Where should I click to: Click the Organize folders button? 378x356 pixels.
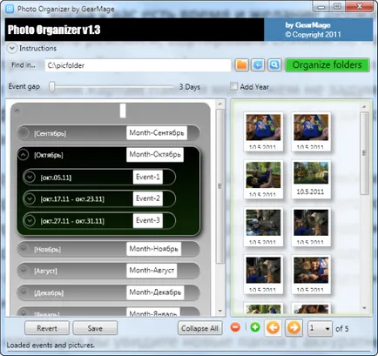pyautogui.click(x=327, y=65)
